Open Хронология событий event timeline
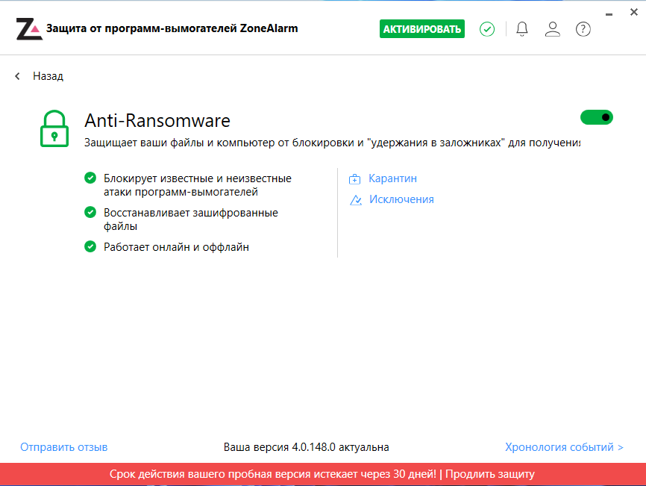646x486 pixels. (564, 447)
